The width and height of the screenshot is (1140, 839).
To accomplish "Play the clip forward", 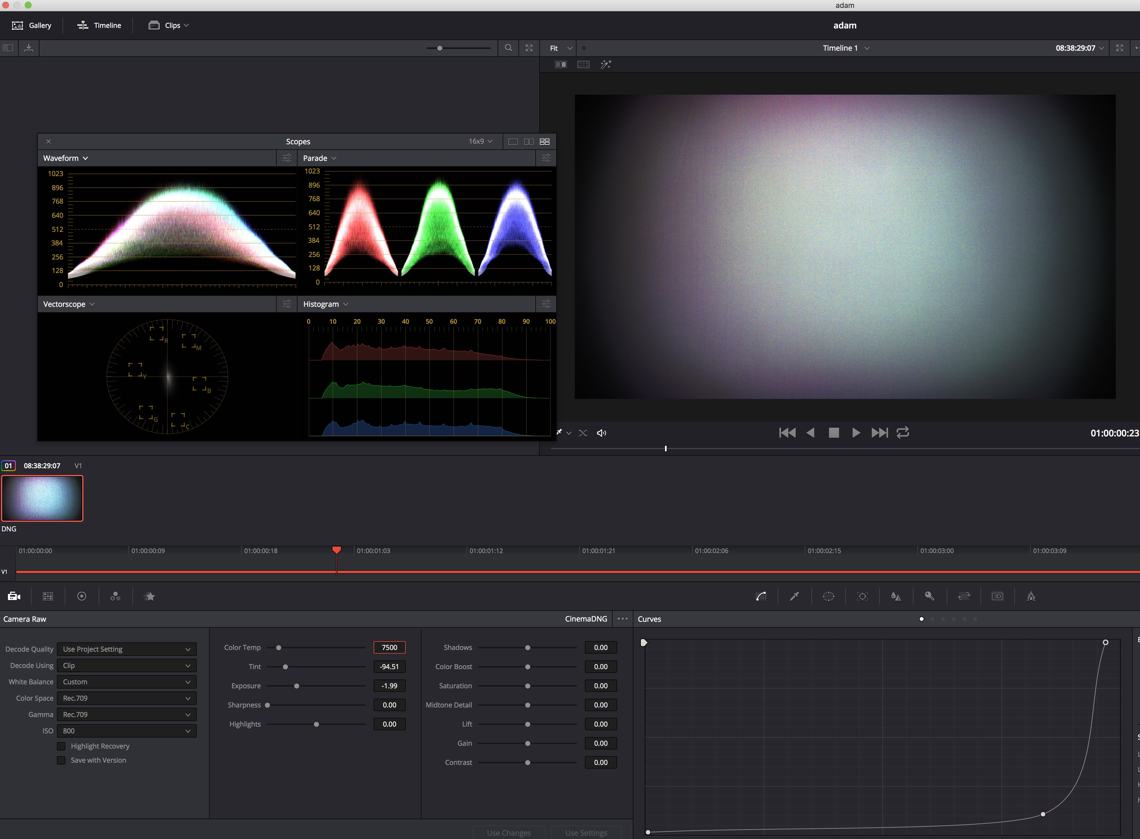I will coord(856,433).
